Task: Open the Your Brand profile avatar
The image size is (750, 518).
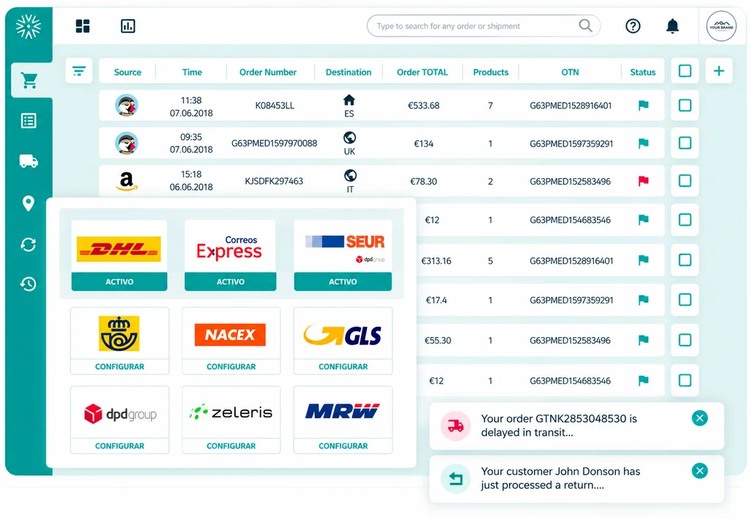Action: tap(721, 26)
